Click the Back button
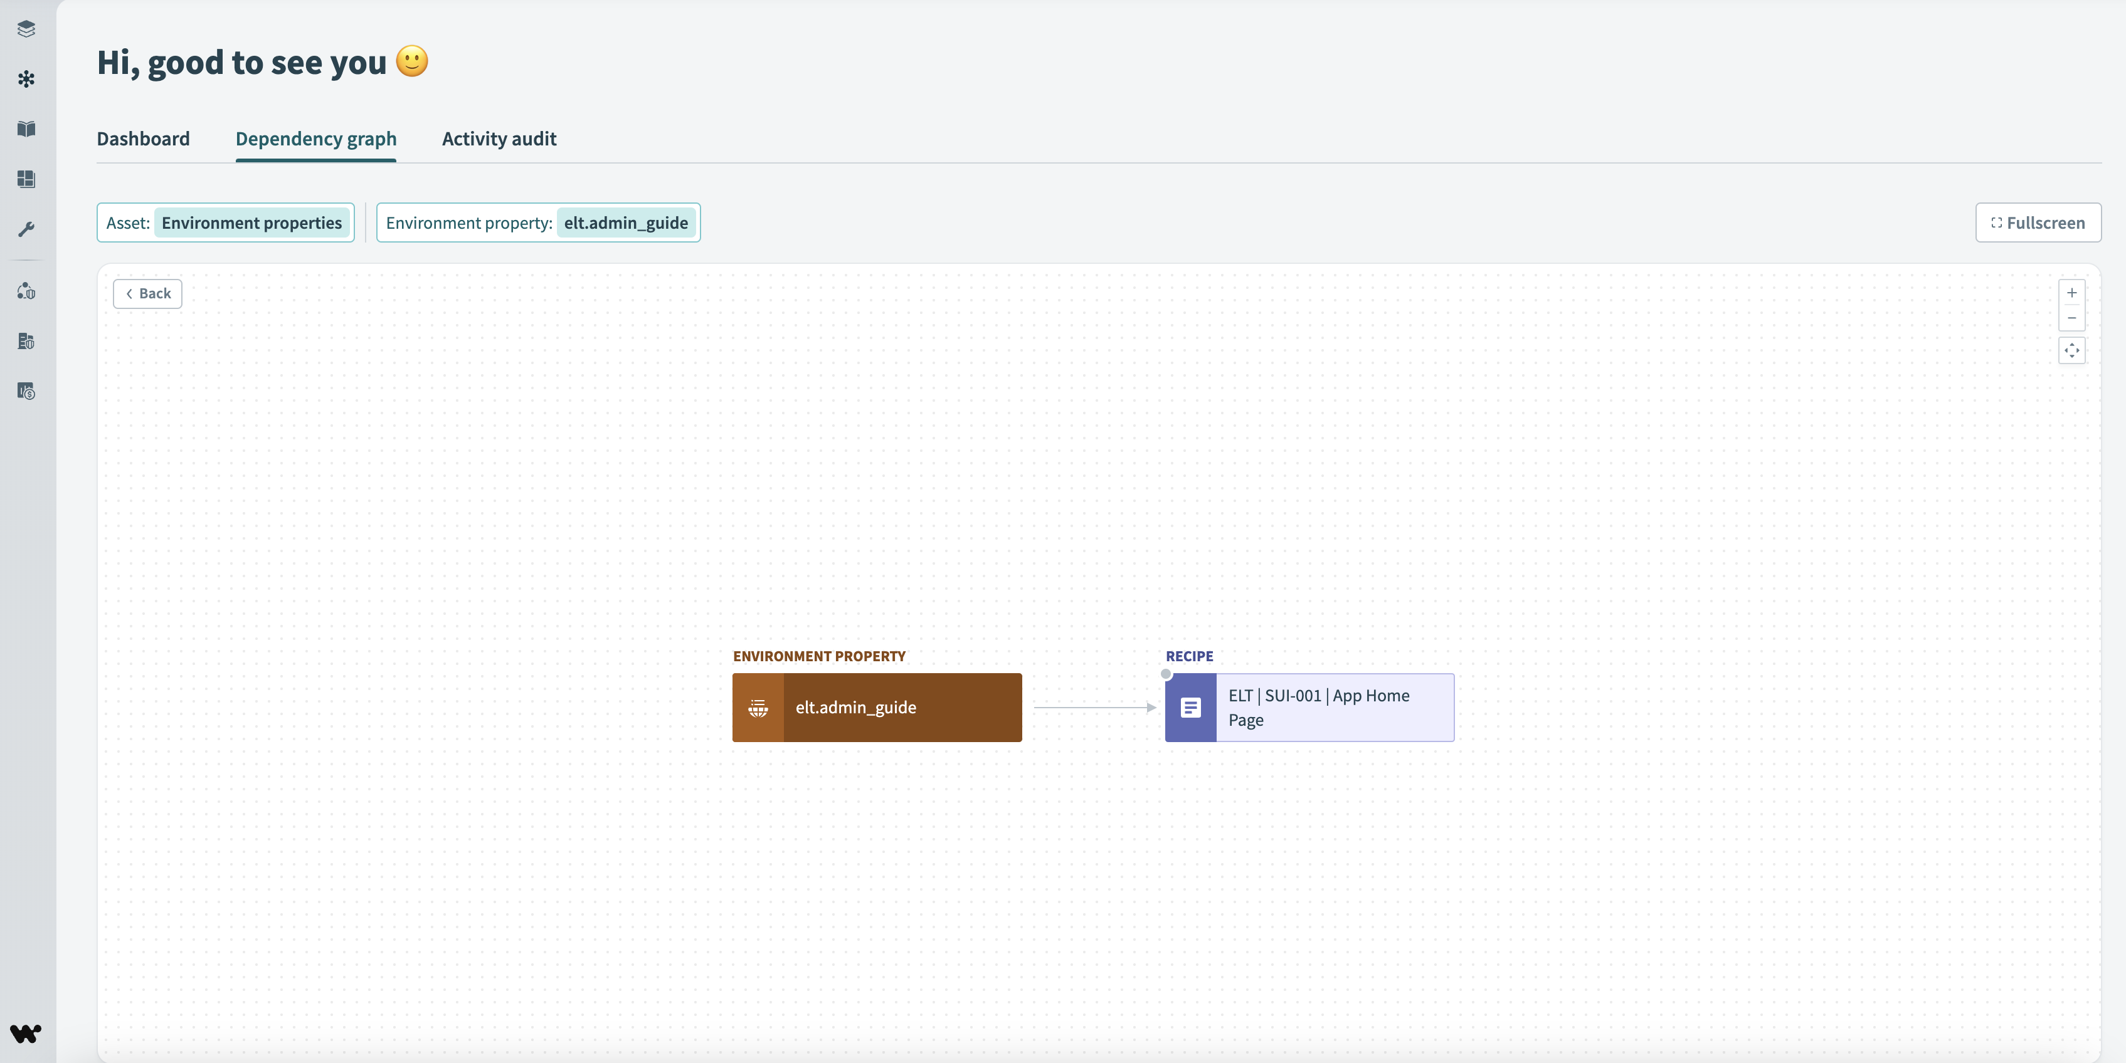Image resolution: width=2126 pixels, height=1063 pixels. coord(148,293)
